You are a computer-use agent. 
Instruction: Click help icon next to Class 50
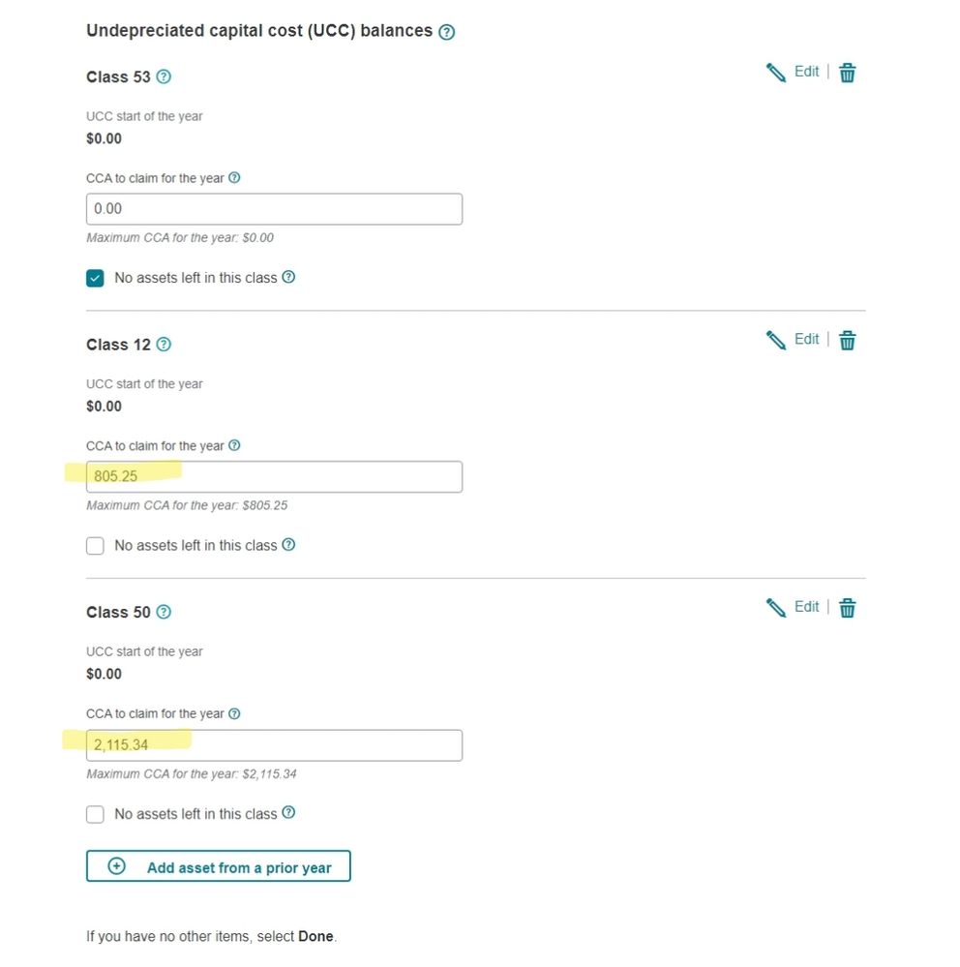click(x=164, y=612)
